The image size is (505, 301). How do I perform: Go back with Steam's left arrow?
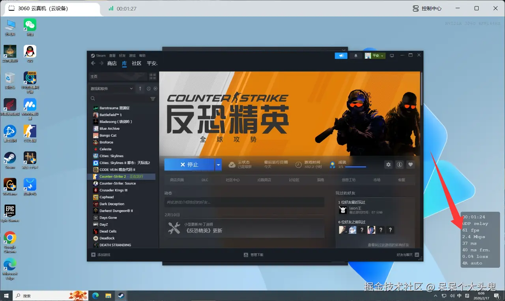click(93, 63)
